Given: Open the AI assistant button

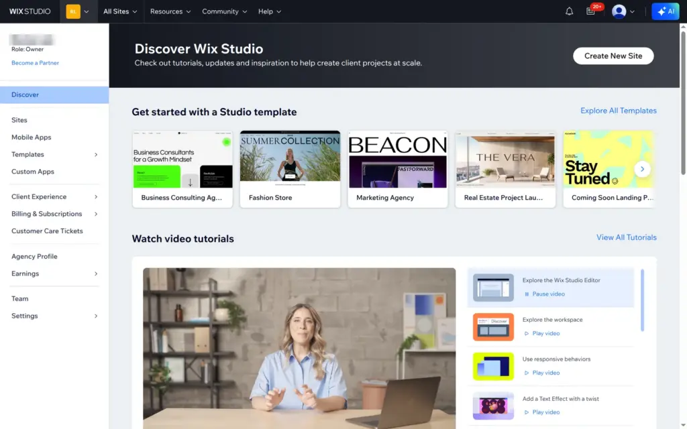Looking at the screenshot, I should tap(665, 11).
